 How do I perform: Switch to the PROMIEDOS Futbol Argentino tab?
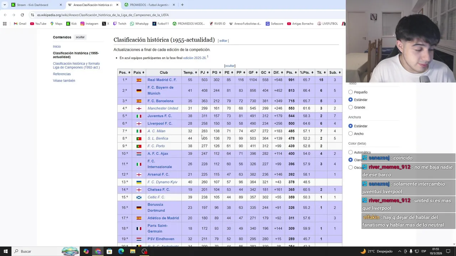pyautogui.click(x=149, y=5)
